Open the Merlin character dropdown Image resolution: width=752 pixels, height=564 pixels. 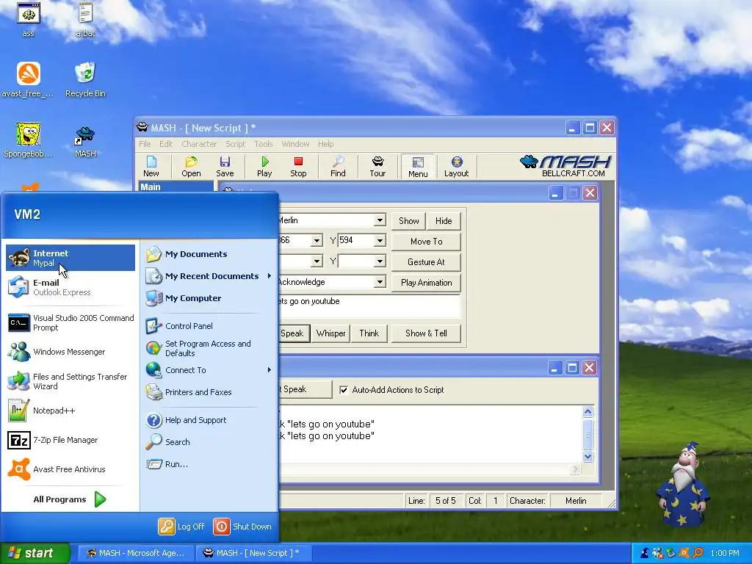(x=380, y=220)
